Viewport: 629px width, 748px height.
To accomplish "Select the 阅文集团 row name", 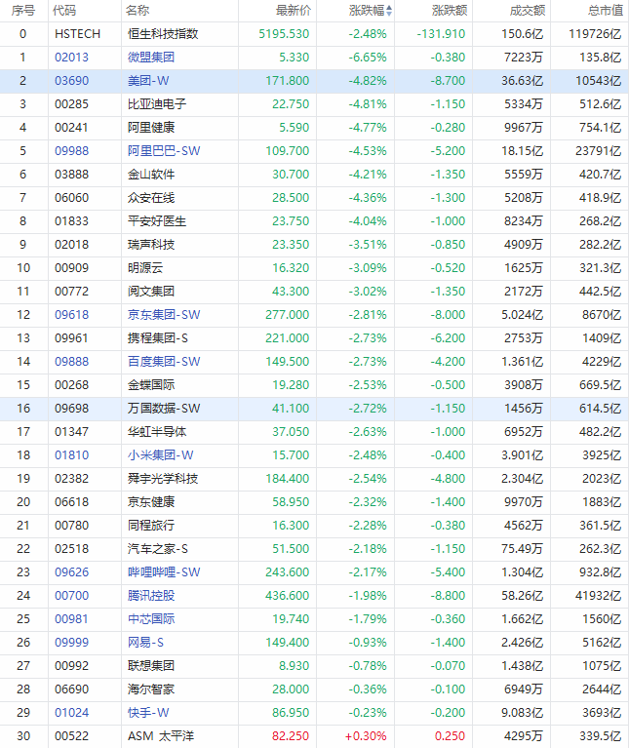I will coord(151,291).
